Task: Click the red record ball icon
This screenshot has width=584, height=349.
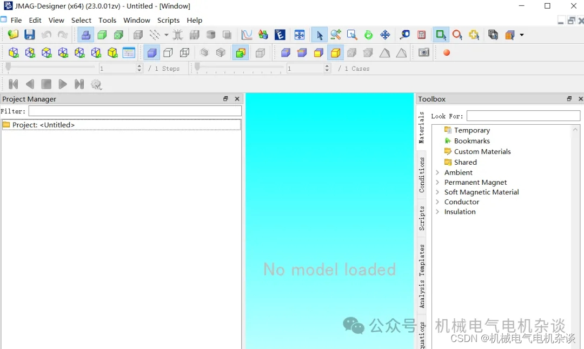Action: pos(447,53)
